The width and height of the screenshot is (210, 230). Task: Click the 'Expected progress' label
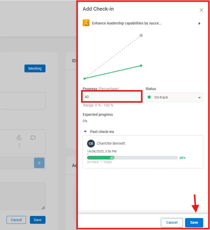98,114
